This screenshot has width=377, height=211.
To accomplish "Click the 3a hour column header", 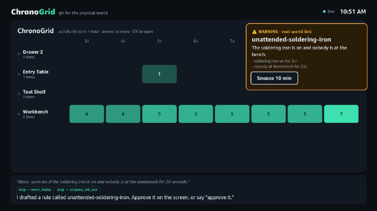I will click(87, 41).
